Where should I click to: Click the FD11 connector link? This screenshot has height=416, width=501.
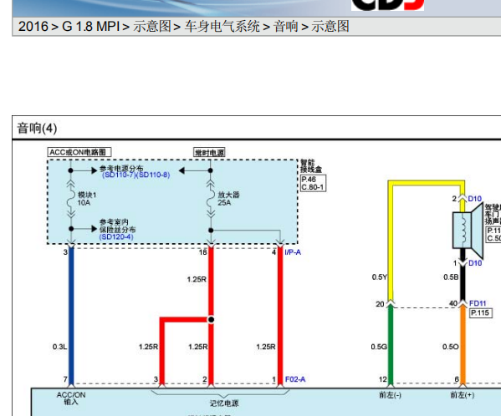point(478,303)
